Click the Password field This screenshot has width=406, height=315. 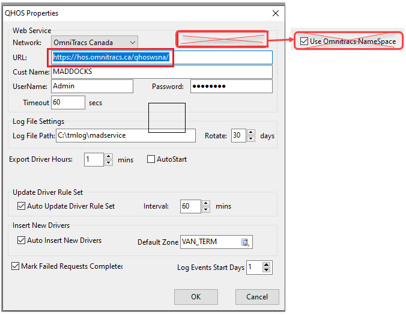(x=231, y=87)
